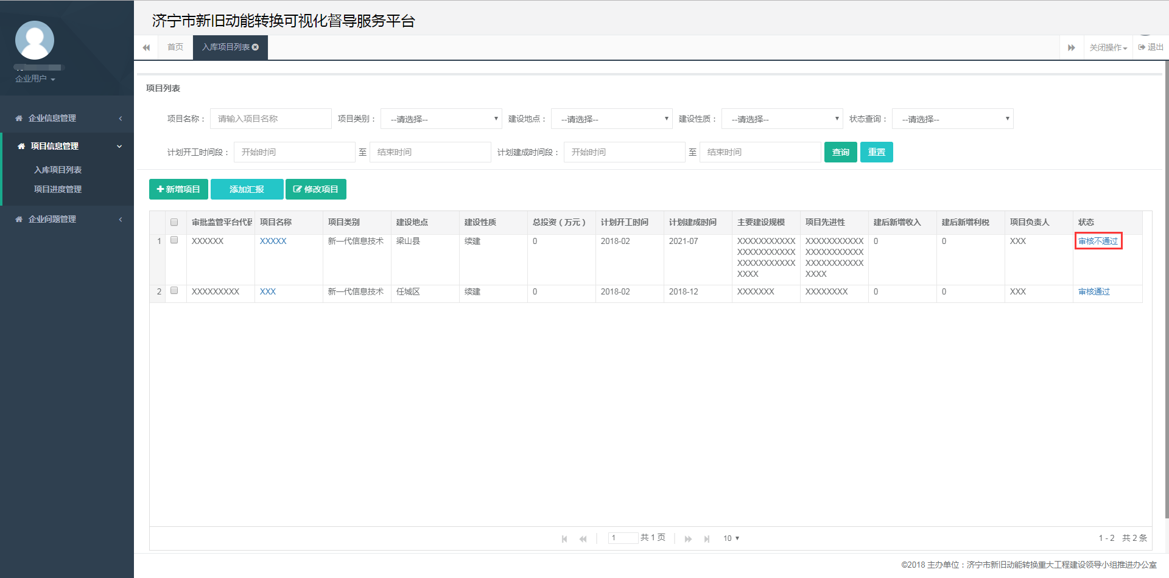Switch to the 首页 tab
The image size is (1169, 578).
click(x=175, y=47)
